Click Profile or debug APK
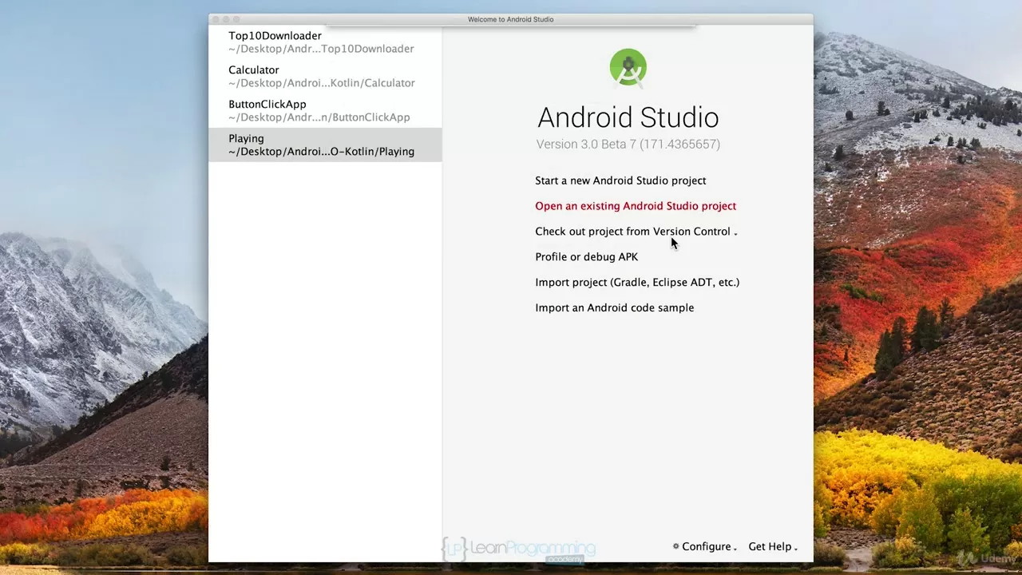1022x575 pixels. [586, 257]
